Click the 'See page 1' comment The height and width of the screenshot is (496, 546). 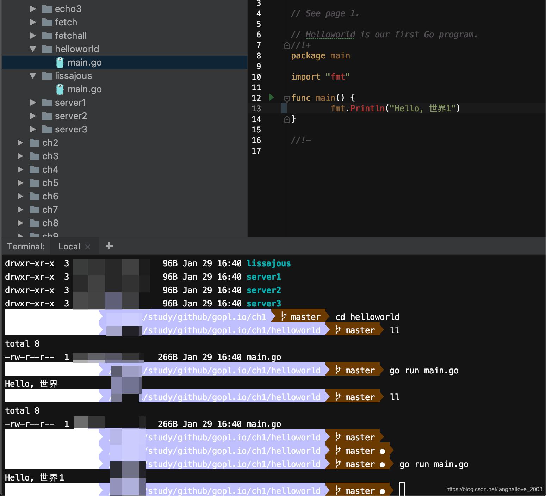click(325, 13)
